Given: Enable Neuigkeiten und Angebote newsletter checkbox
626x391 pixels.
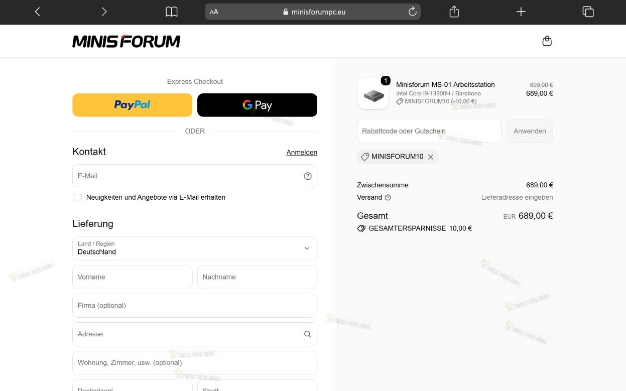Looking at the screenshot, I should (x=77, y=197).
